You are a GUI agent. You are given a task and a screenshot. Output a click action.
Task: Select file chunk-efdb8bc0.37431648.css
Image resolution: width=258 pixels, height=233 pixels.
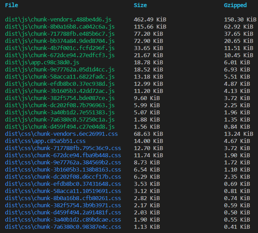click(x=63, y=184)
